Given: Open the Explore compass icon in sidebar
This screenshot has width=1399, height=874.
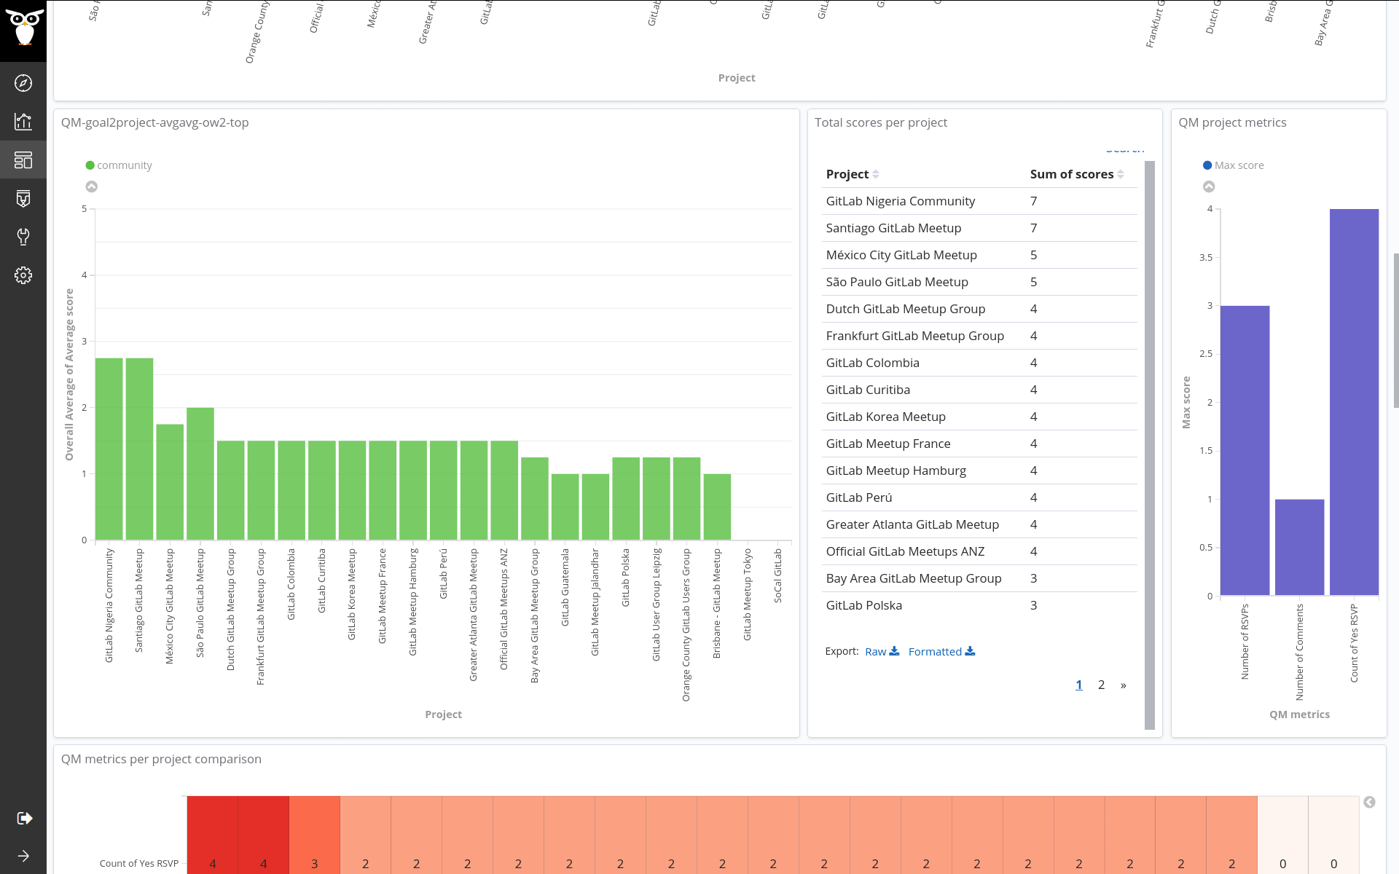Looking at the screenshot, I should 23,82.
